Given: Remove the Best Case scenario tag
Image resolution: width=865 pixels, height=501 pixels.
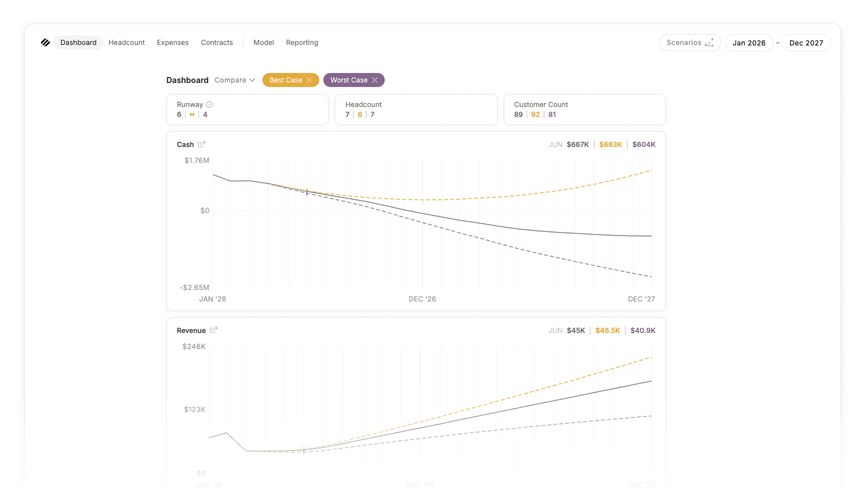Looking at the screenshot, I should click(309, 80).
